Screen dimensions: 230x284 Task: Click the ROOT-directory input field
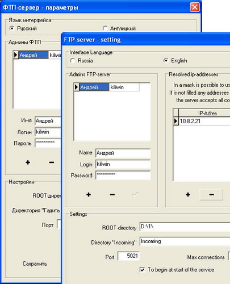(x=185, y=227)
